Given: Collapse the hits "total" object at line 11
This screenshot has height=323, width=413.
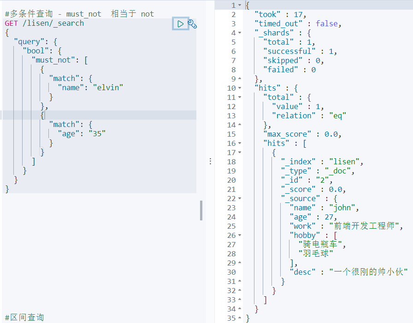Looking at the screenshot, I should coord(240,98).
